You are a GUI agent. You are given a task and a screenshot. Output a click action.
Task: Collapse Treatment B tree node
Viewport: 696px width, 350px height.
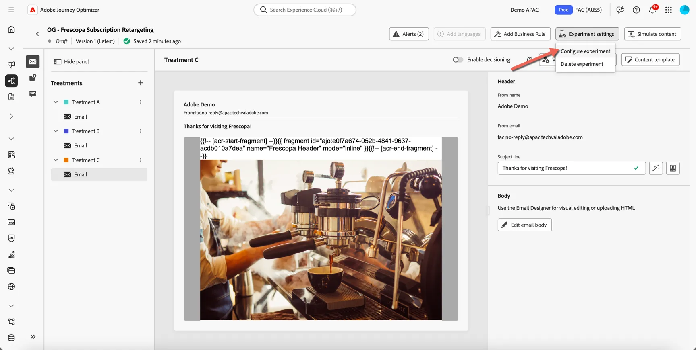[56, 131]
